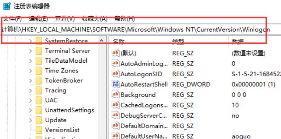Open the 文件(F) menu

[13, 19]
